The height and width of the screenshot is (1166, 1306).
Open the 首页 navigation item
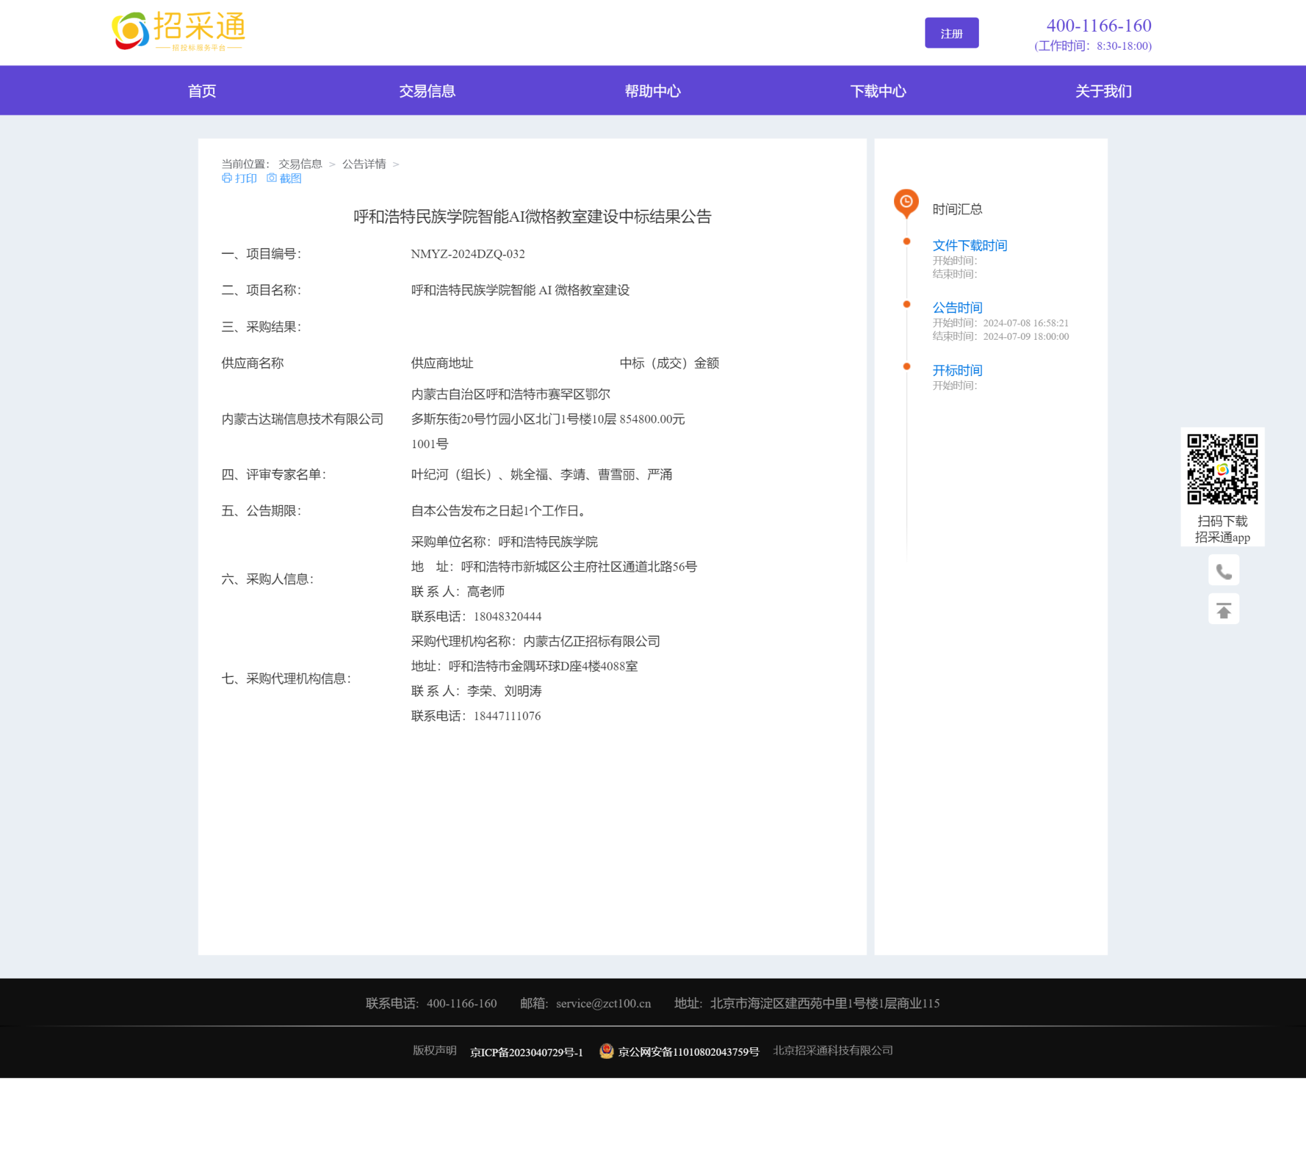tap(202, 91)
